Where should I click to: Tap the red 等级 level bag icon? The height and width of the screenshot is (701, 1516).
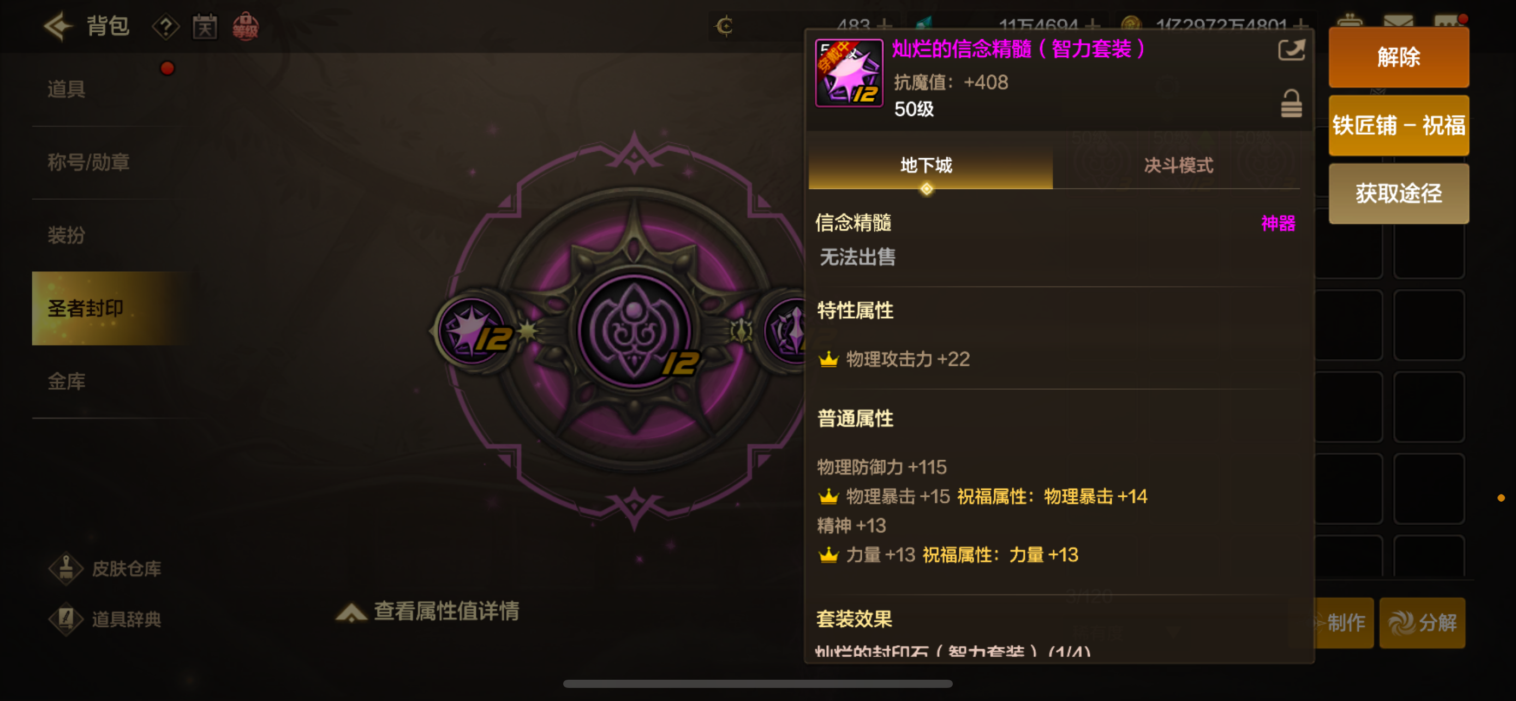tap(246, 27)
